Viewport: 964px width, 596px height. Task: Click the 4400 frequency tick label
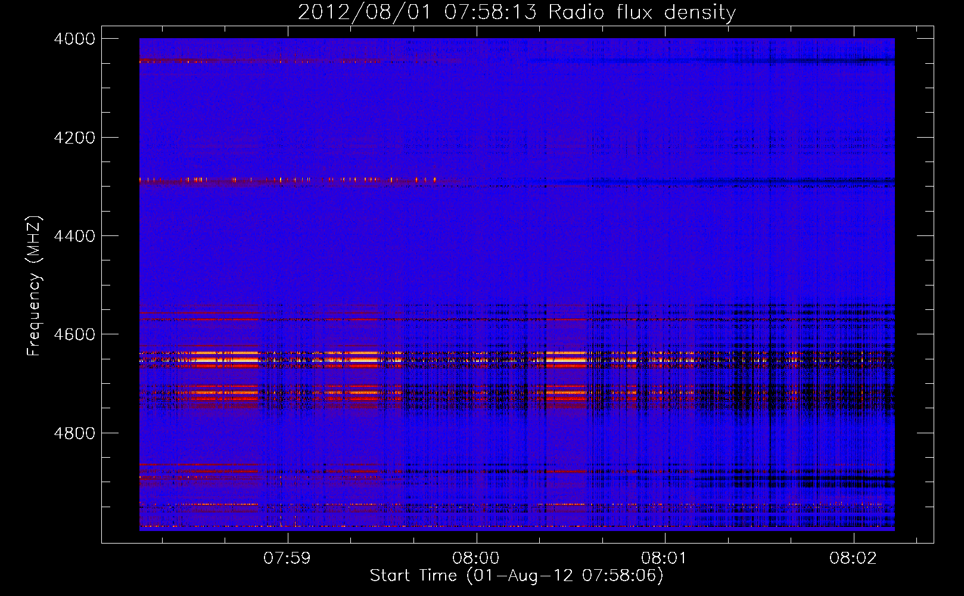(74, 236)
